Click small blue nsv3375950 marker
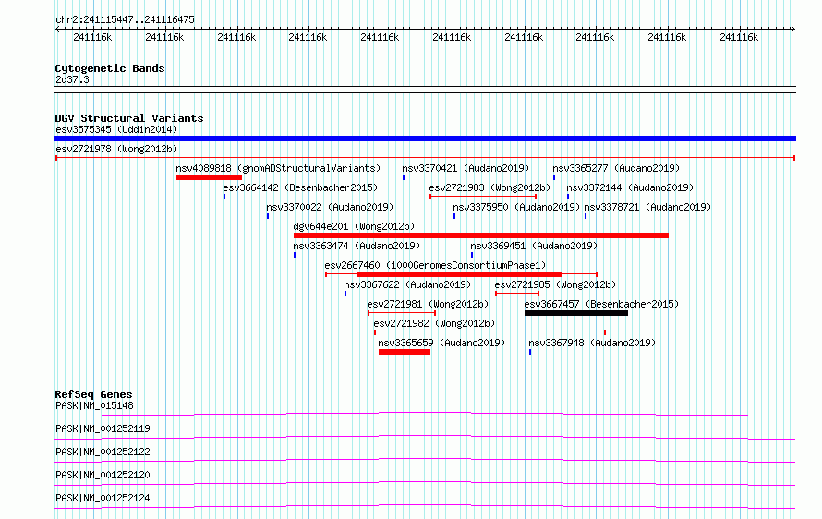822x519 pixels. point(454,216)
